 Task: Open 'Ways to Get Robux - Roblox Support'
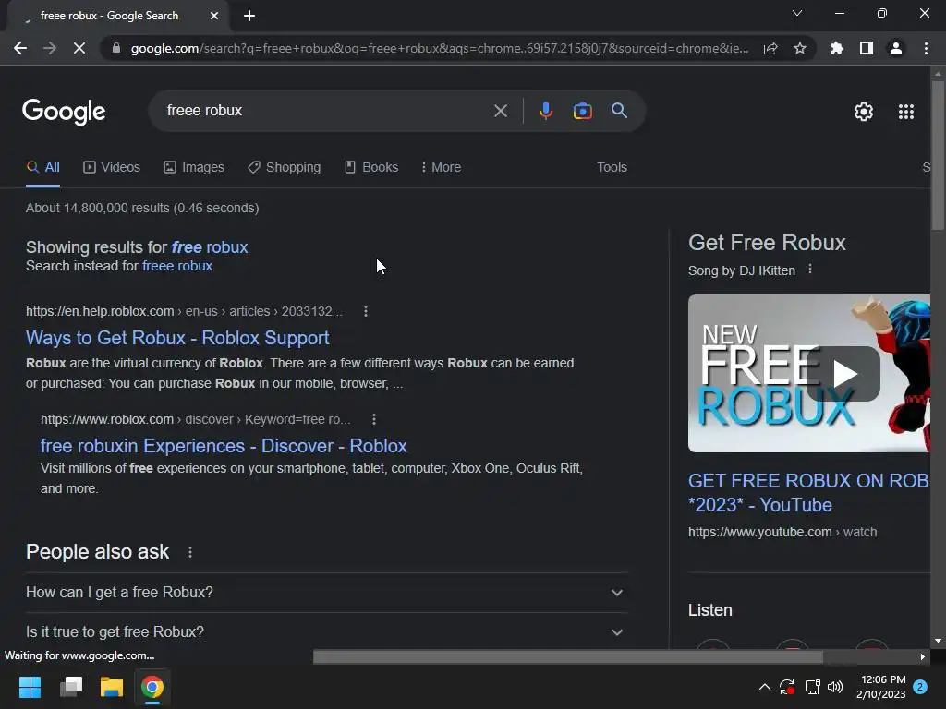pos(177,338)
